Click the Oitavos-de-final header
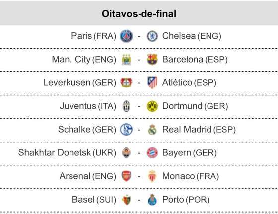Image resolution: width=278 pixels, height=214 pixels. pos(139,14)
